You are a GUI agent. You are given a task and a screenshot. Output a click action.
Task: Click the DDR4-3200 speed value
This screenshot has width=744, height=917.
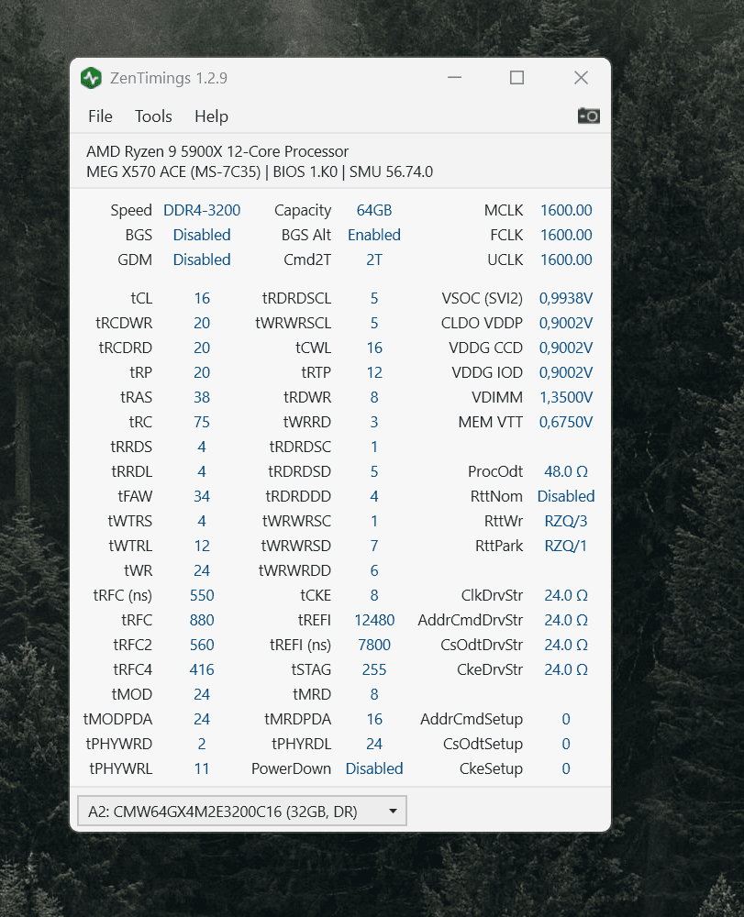[x=202, y=210]
